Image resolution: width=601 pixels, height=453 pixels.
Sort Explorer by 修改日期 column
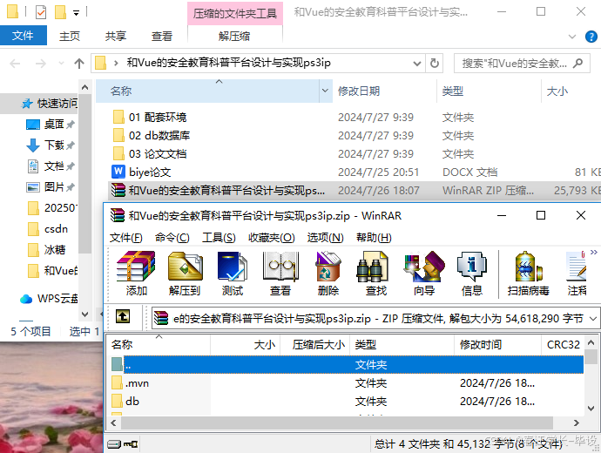pos(384,91)
